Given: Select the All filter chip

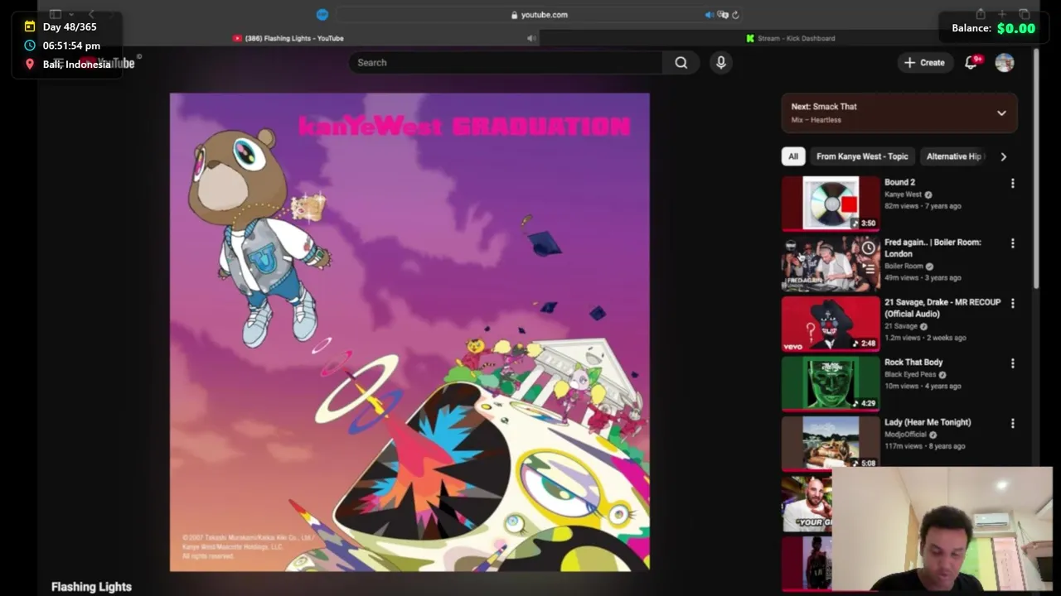Looking at the screenshot, I should 793,156.
